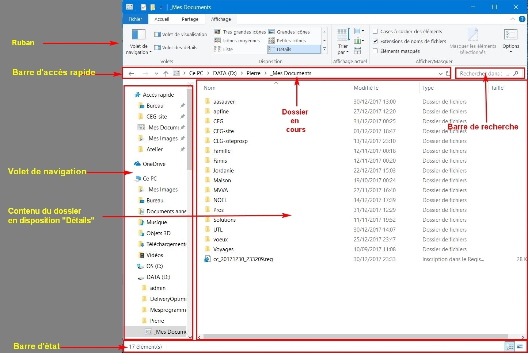Expand the layout gallery more arrow
The height and width of the screenshot is (353, 528).
[x=324, y=49]
